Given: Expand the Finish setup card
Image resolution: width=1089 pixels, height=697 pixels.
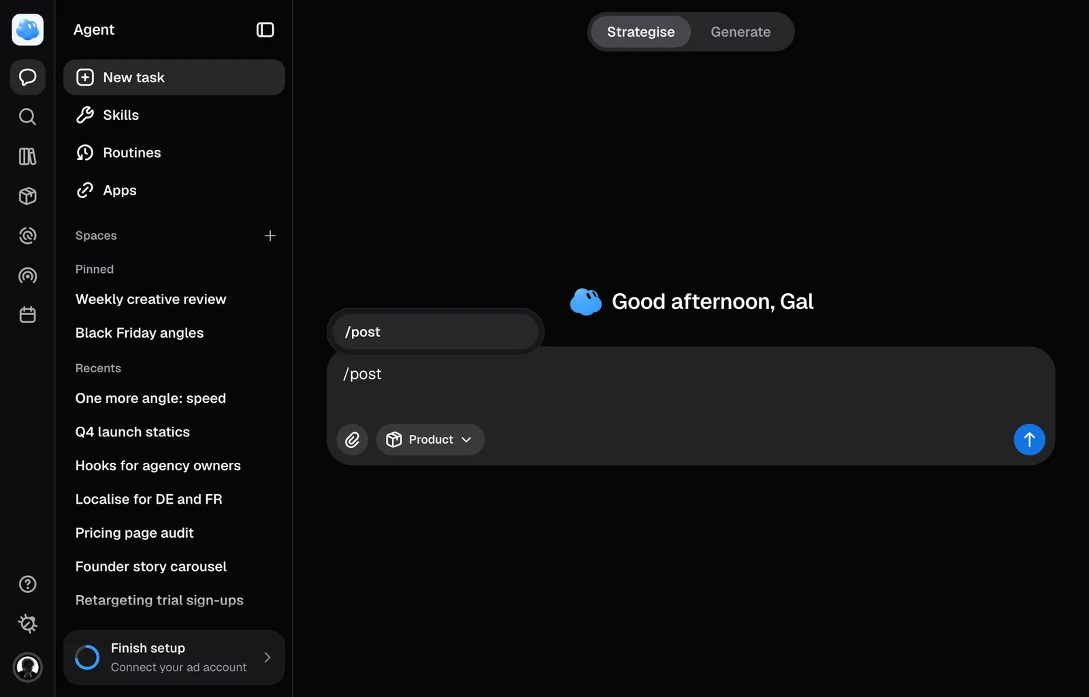Looking at the screenshot, I should point(174,658).
